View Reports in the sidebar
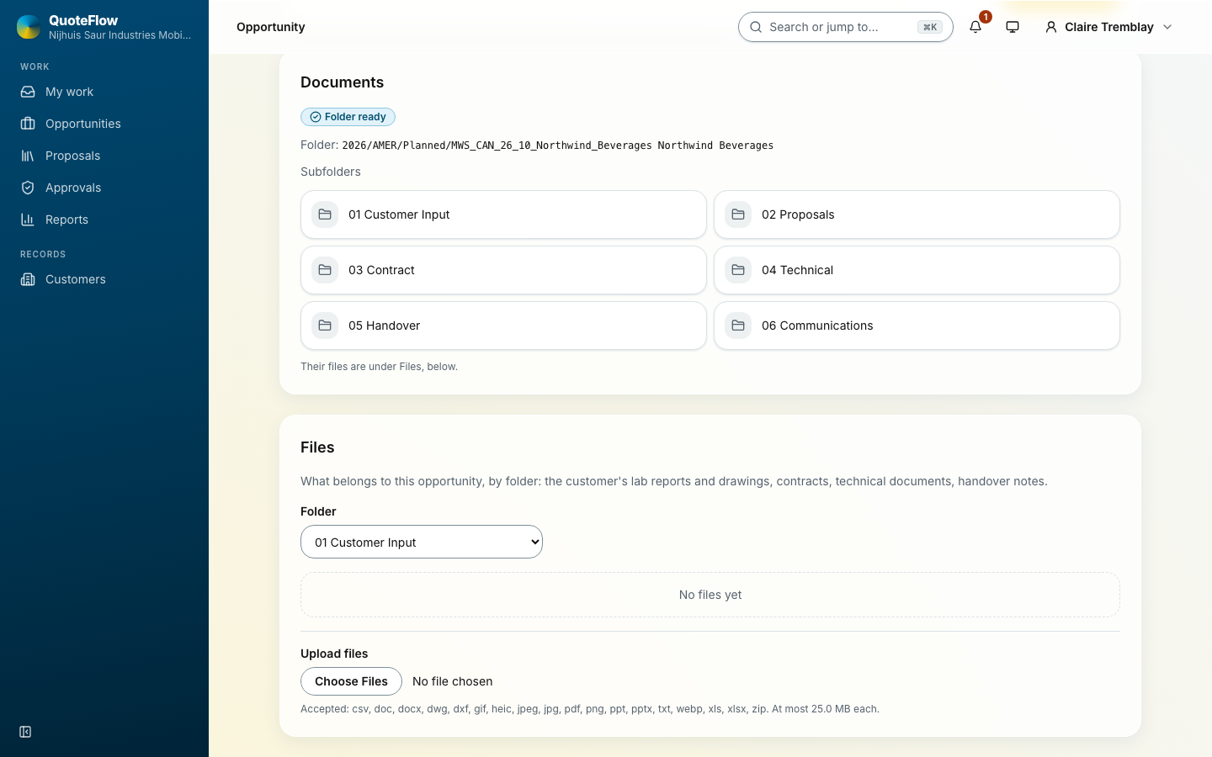1212x757 pixels. [104, 220]
